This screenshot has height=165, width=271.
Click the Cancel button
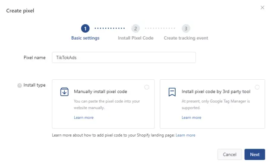230,155
